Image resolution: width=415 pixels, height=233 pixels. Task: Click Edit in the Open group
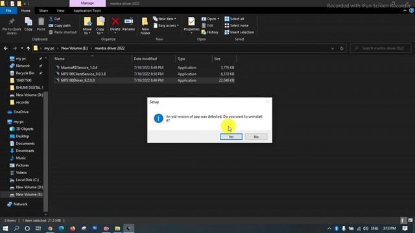tap(207, 25)
